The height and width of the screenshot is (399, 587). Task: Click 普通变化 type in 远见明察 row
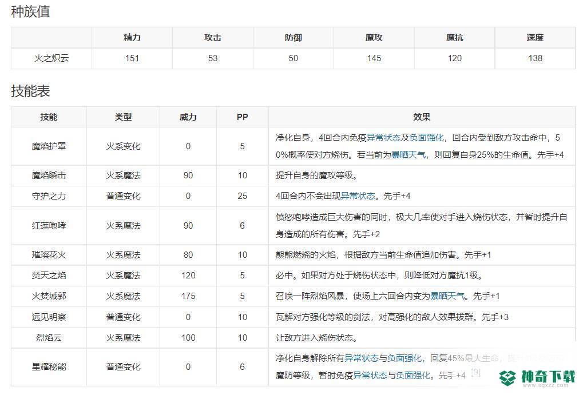(123, 317)
